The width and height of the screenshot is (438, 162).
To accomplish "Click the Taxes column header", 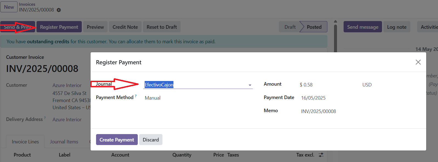I will 233,155.
